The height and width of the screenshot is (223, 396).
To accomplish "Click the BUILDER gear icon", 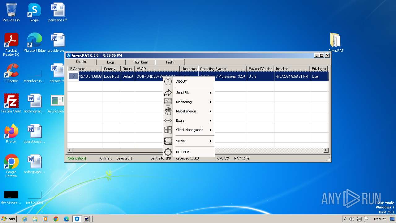I will coord(168,152).
